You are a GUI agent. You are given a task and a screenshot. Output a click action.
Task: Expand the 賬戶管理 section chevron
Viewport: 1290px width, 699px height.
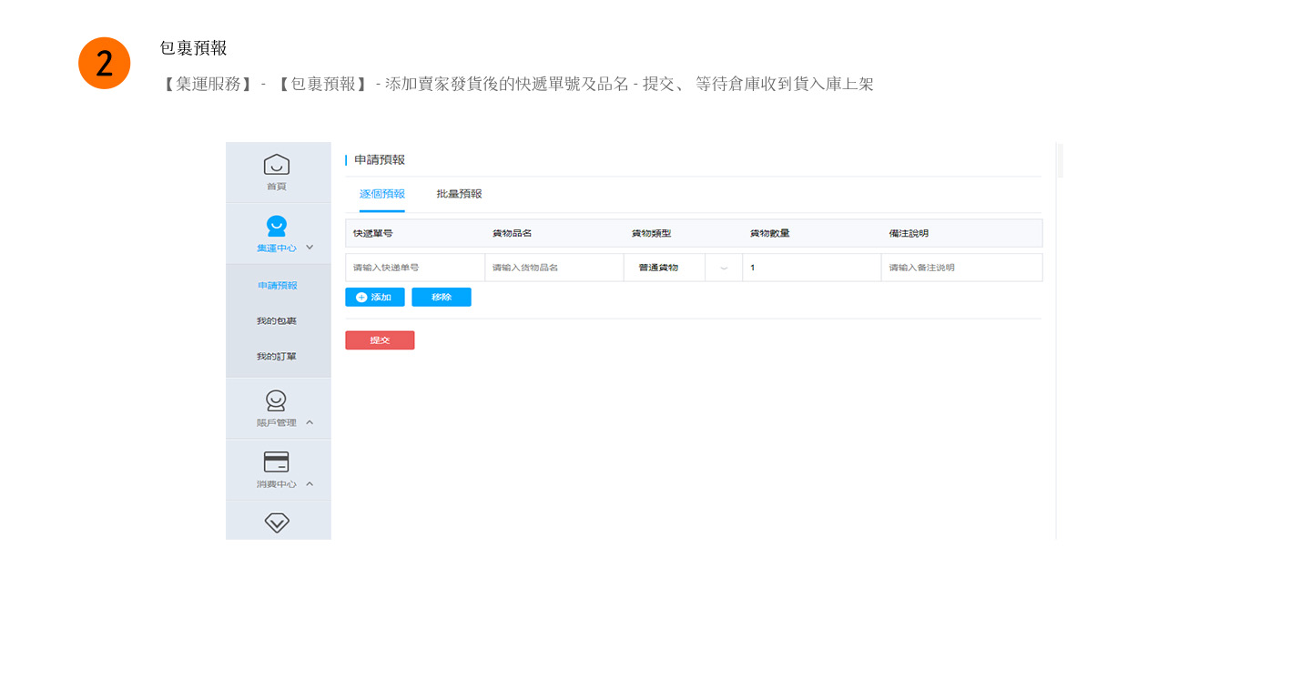pyautogui.click(x=310, y=422)
